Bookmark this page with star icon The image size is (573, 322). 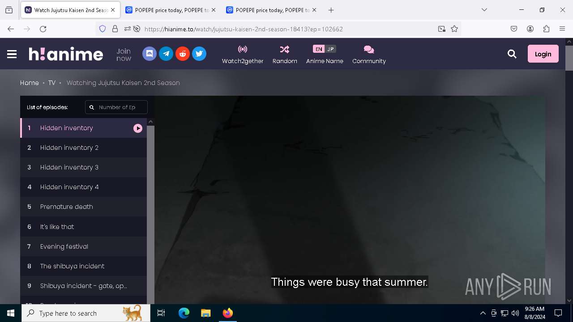pyautogui.click(x=454, y=29)
